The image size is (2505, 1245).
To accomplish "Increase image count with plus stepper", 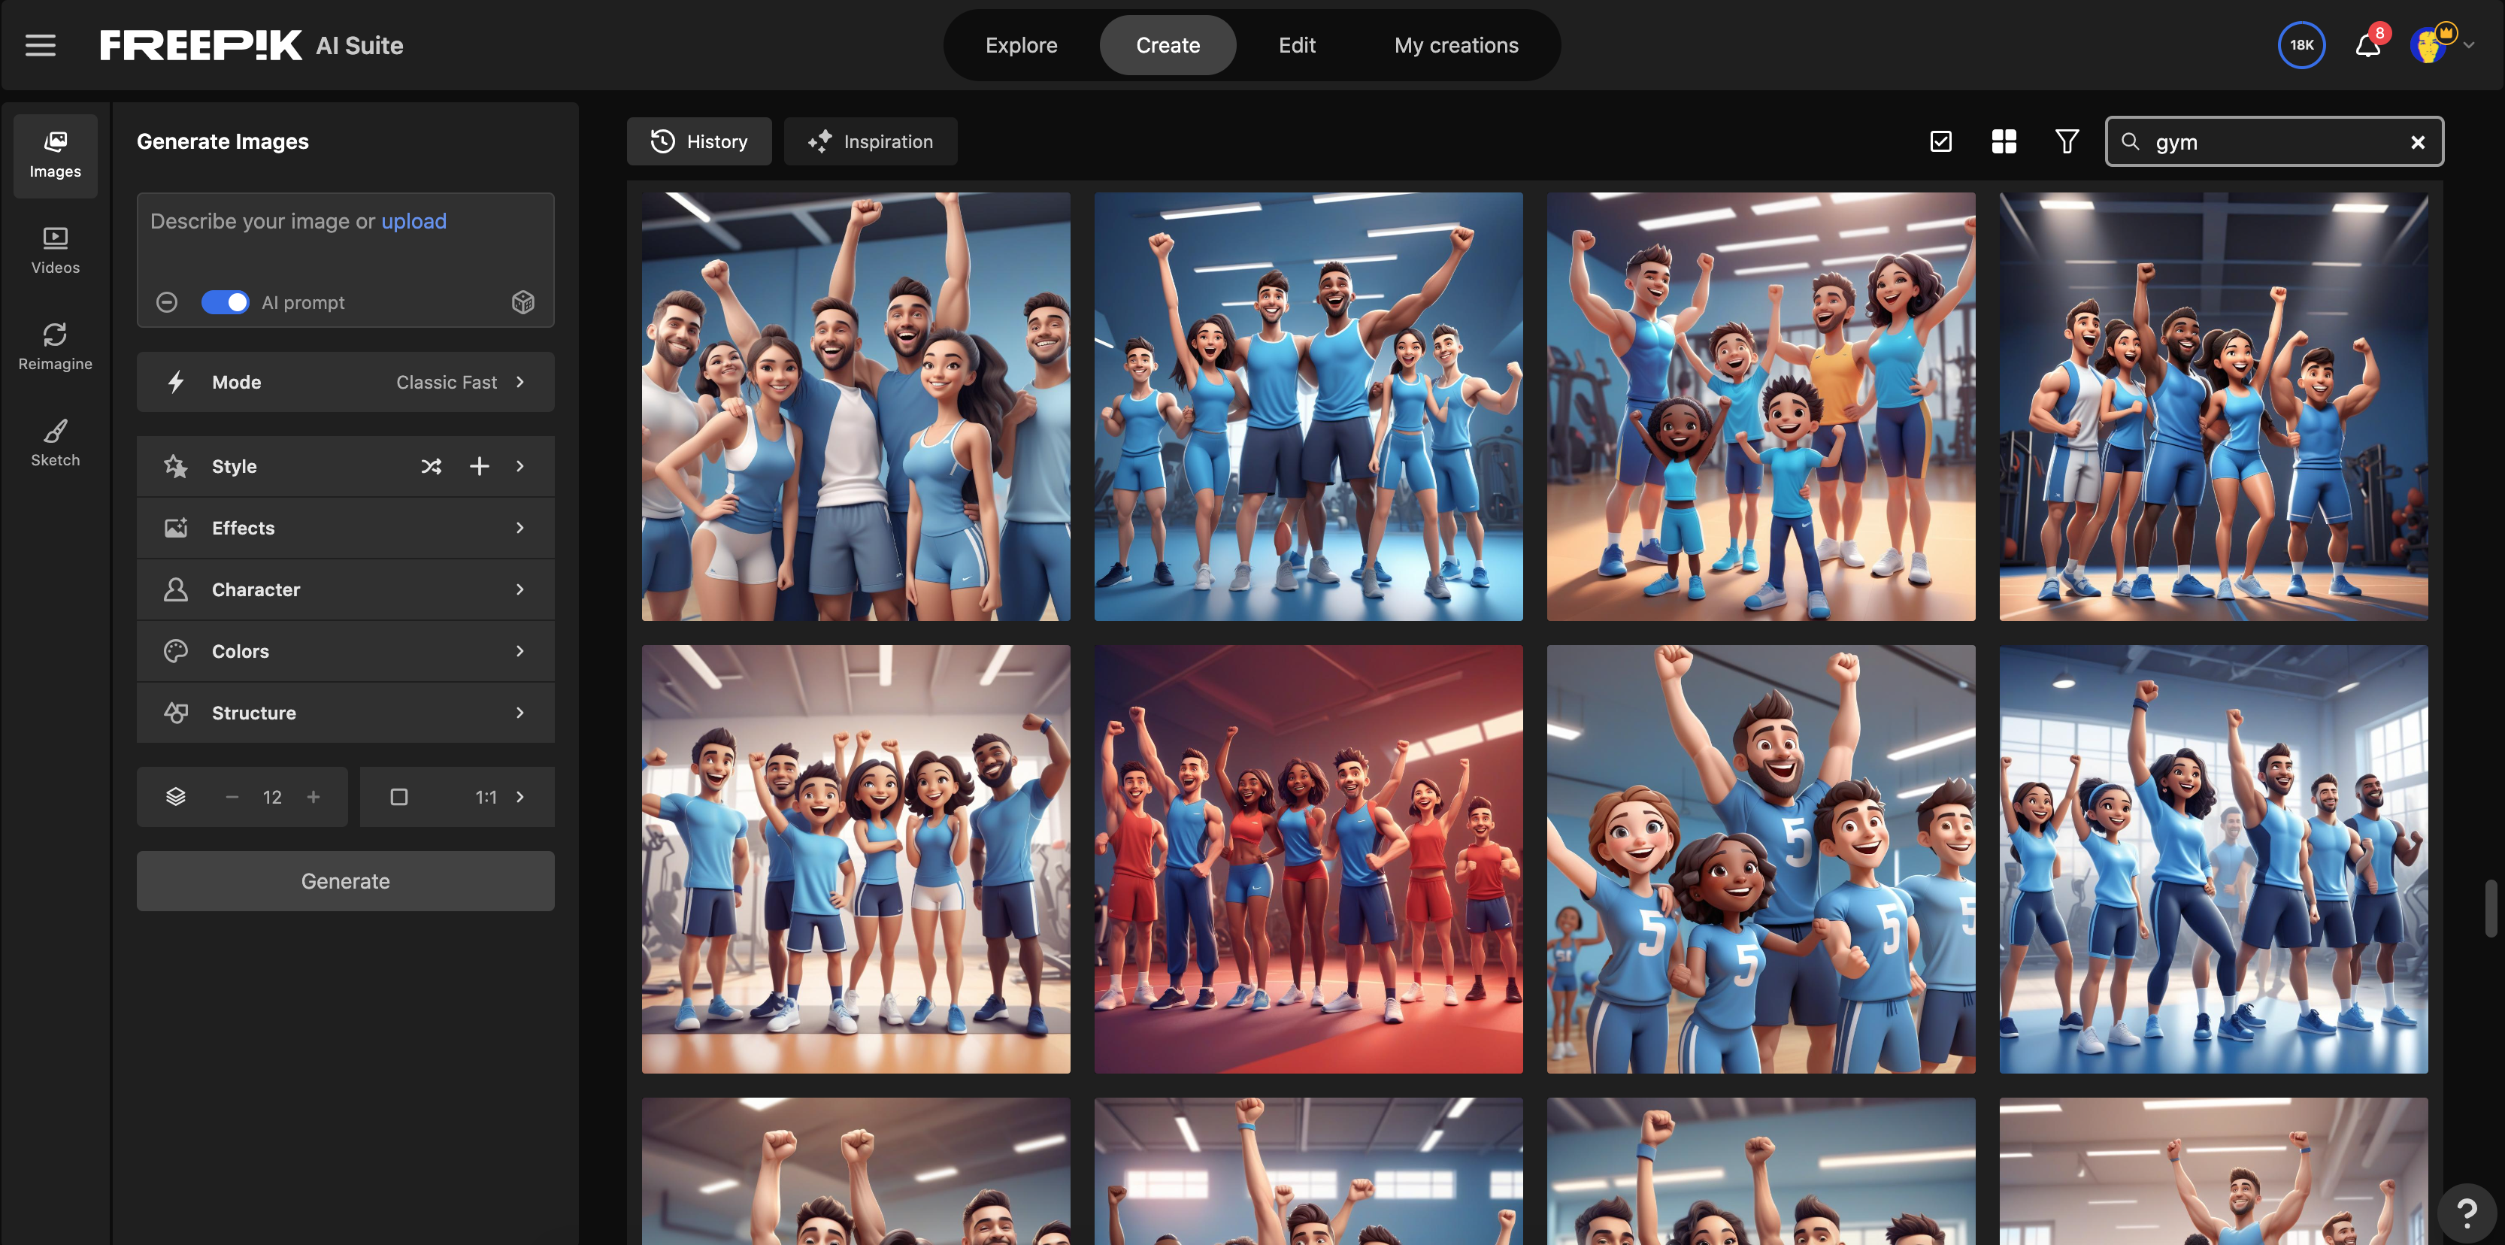I will point(313,798).
